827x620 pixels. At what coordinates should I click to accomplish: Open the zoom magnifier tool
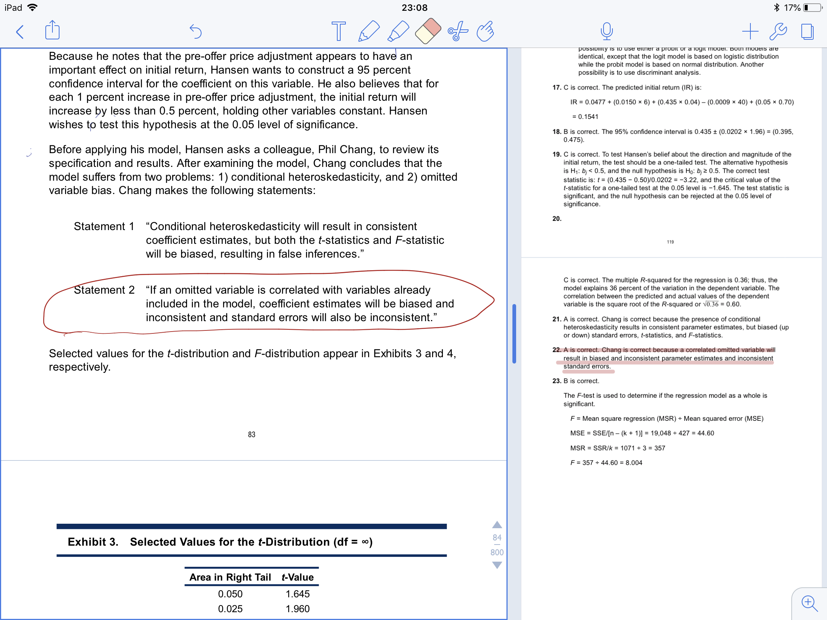810,603
